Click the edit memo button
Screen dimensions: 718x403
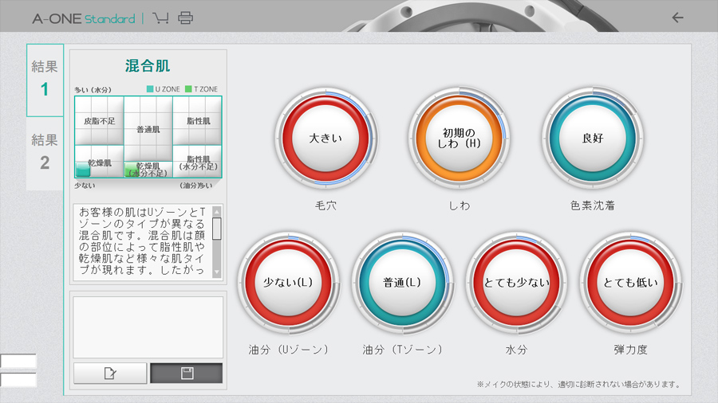tap(110, 373)
